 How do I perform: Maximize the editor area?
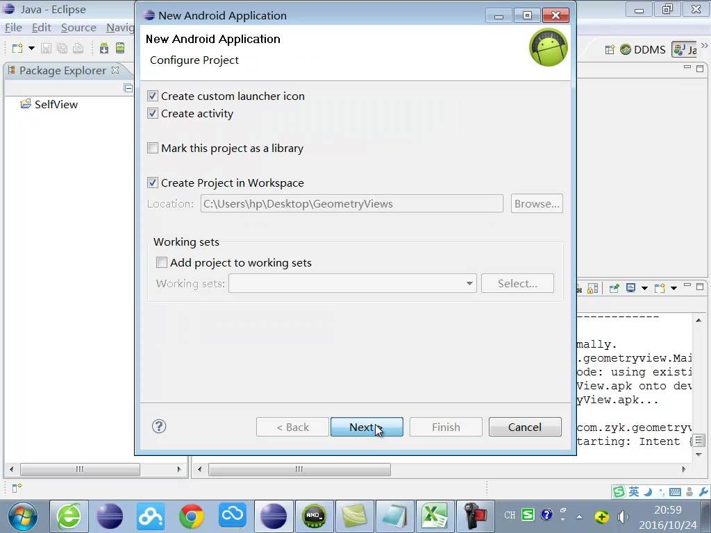click(x=700, y=69)
